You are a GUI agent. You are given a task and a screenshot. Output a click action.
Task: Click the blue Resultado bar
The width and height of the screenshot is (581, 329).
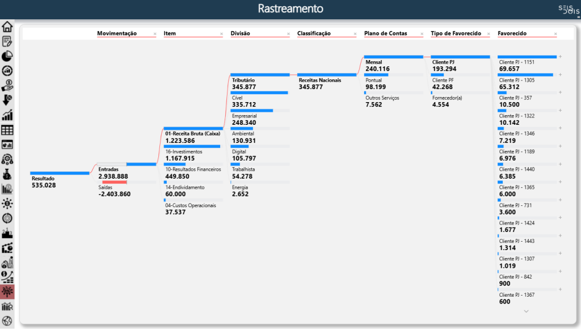[60, 173]
